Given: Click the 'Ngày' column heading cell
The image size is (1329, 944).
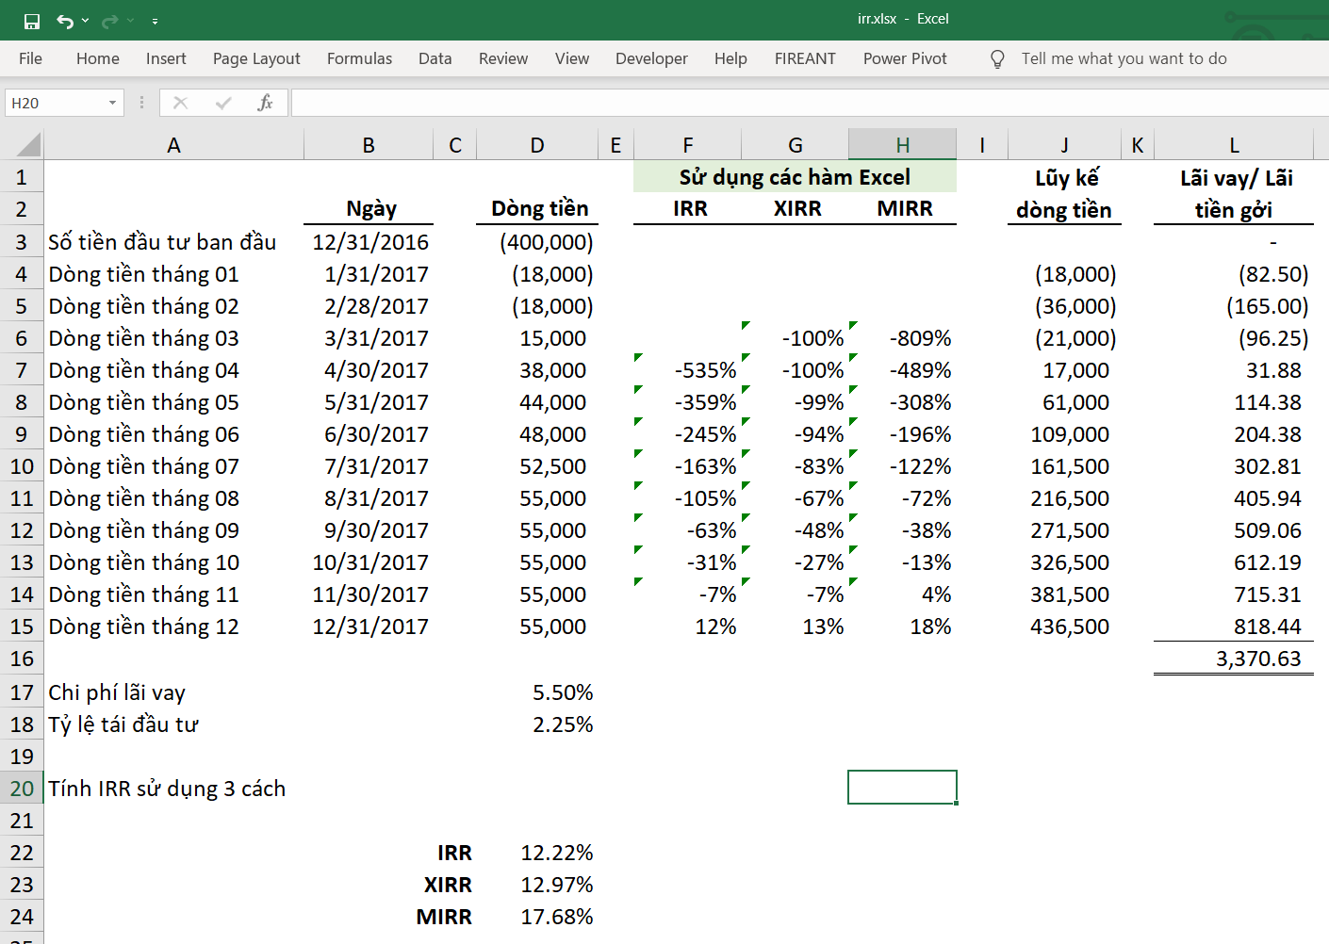Looking at the screenshot, I should point(370,208).
